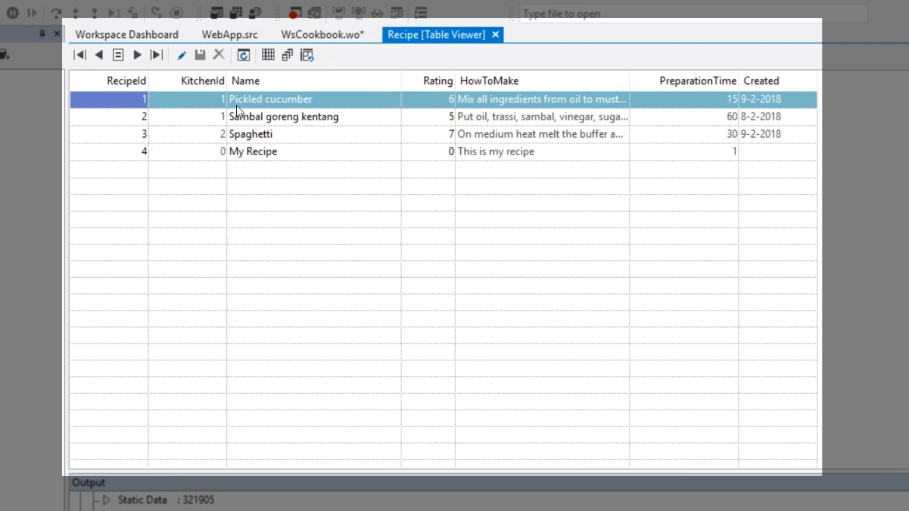Screen dimensions: 909x511
Task: Click the PreparationTime column header
Action: click(697, 81)
